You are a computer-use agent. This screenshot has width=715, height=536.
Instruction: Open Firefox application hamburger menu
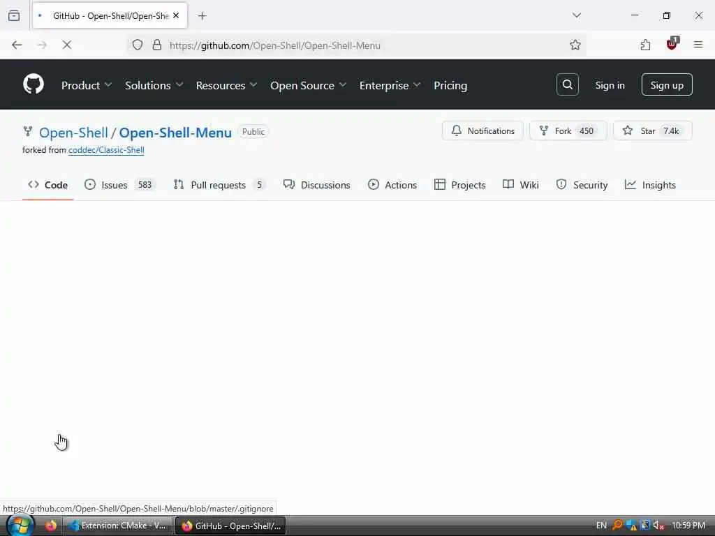698,45
